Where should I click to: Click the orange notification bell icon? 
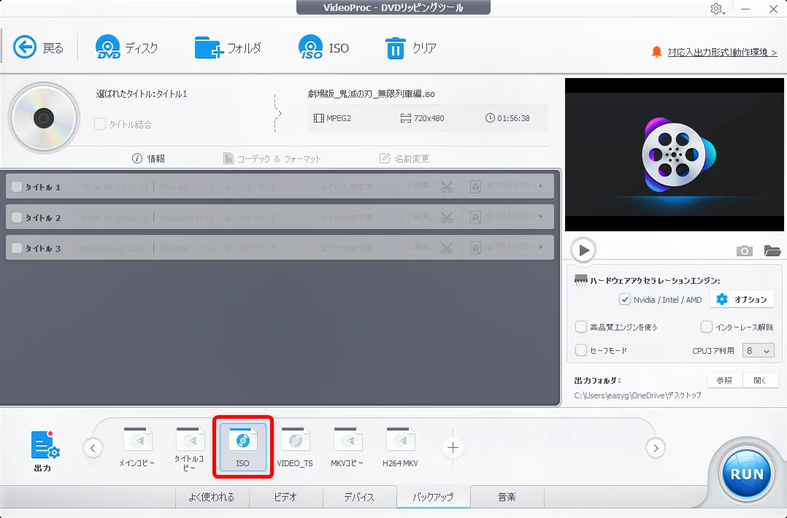click(x=656, y=52)
